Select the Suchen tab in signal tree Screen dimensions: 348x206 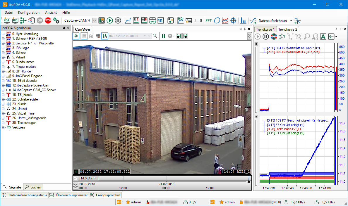point(33,187)
